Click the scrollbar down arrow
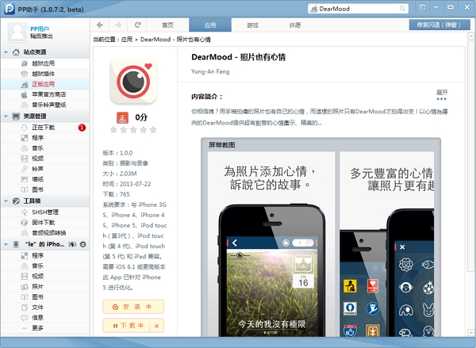The height and width of the screenshot is (348, 476). click(x=470, y=332)
